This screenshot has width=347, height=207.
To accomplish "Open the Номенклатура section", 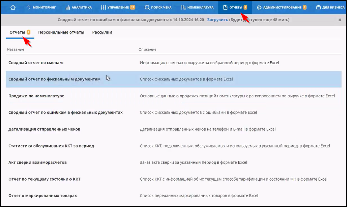I will [x=198, y=7].
